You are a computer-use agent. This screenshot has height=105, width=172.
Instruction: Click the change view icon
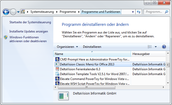150,47
